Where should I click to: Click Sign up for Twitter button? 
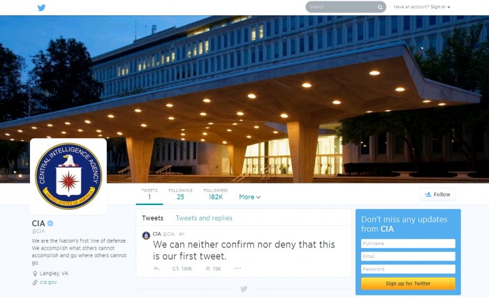[x=408, y=283]
